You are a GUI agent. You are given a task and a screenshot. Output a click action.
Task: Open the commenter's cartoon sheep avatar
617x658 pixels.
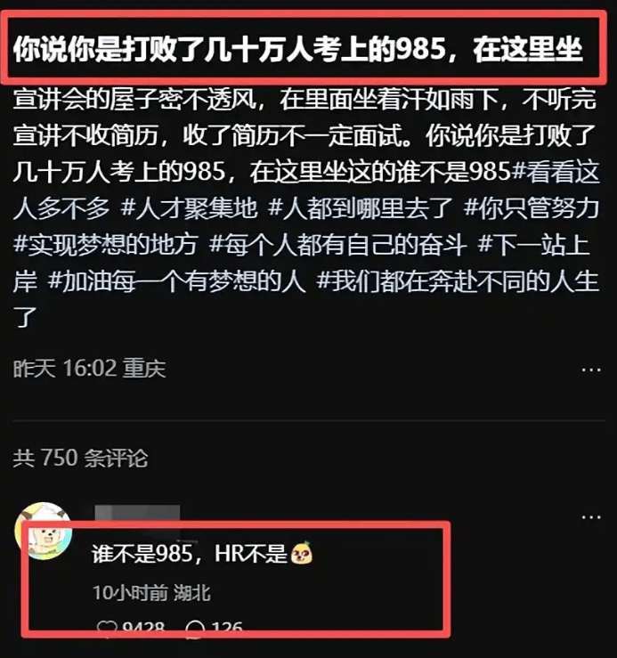(x=44, y=531)
